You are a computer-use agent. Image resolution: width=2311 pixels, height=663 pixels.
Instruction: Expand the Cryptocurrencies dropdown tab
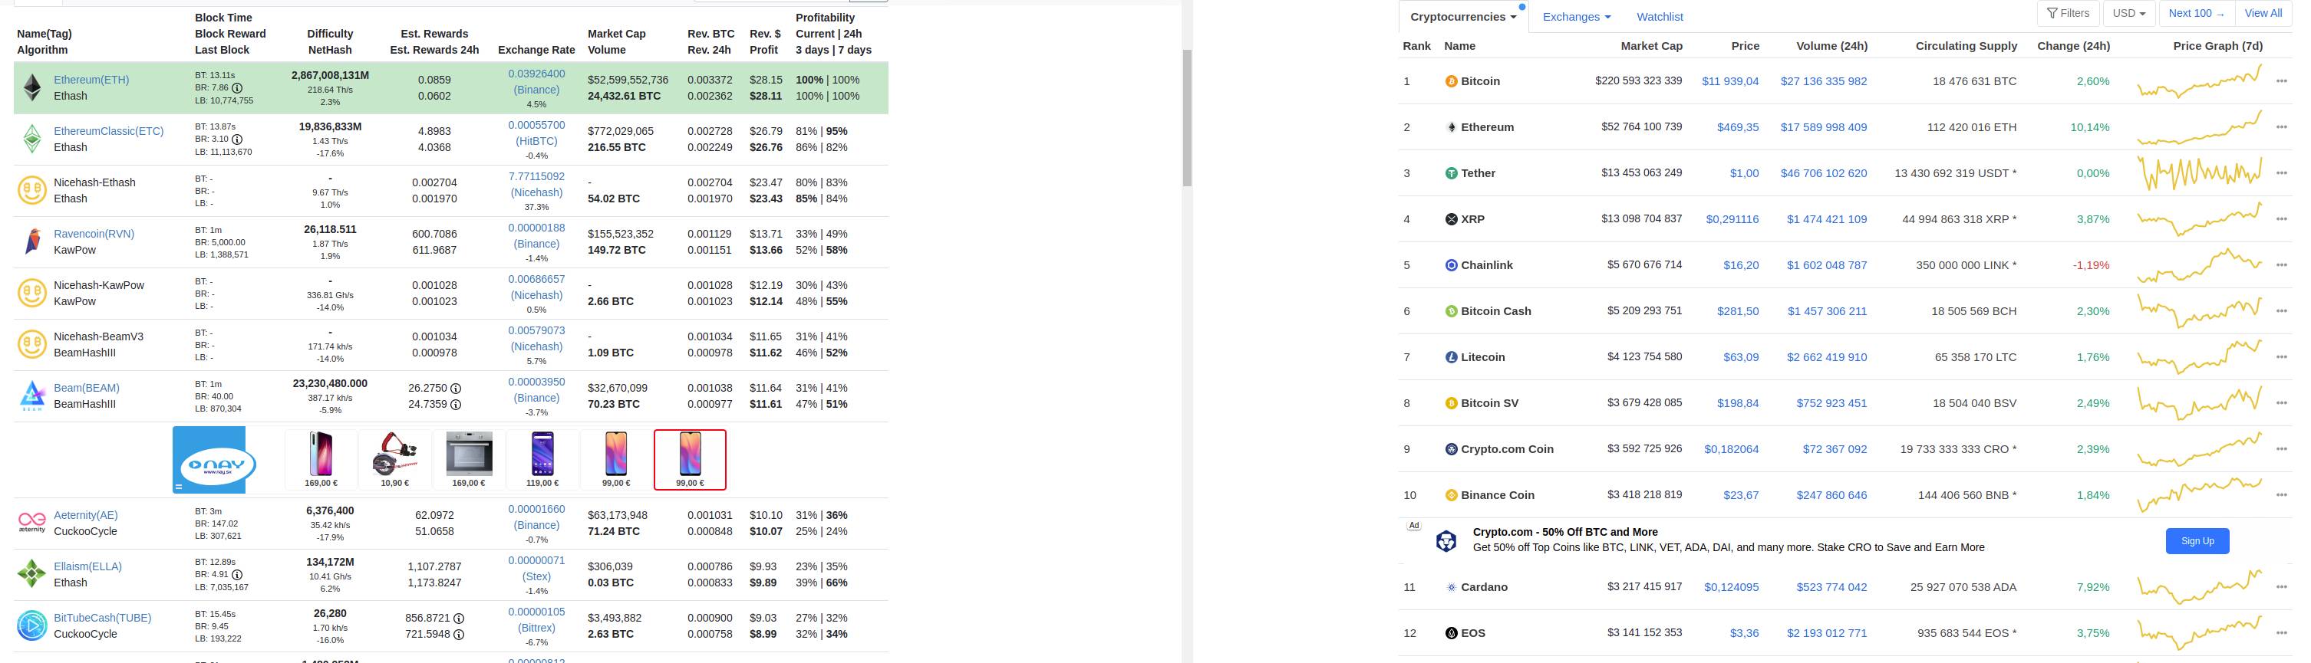click(1462, 17)
